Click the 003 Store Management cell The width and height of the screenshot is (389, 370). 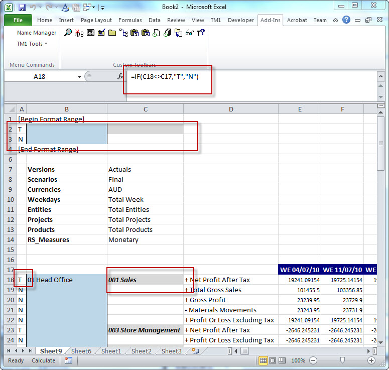click(146, 330)
